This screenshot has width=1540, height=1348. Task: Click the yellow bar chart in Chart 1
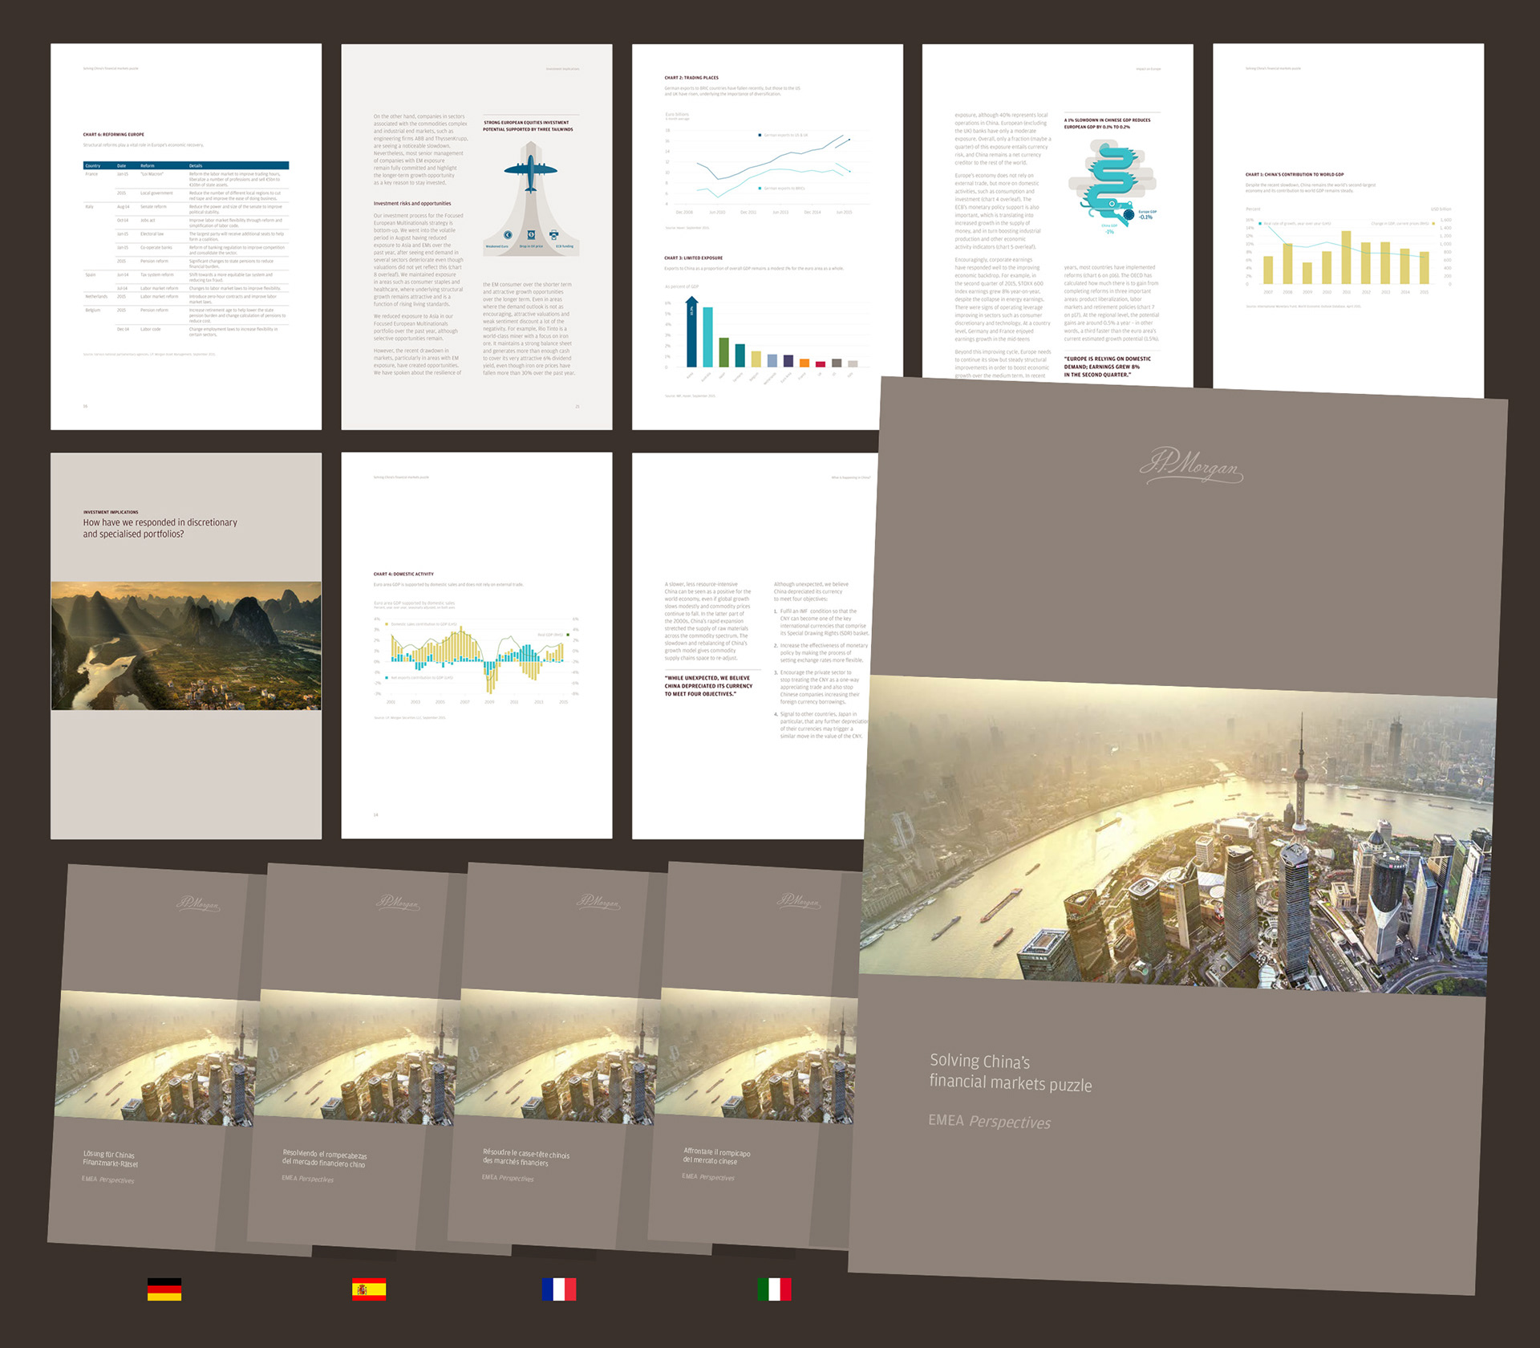(x=1347, y=255)
